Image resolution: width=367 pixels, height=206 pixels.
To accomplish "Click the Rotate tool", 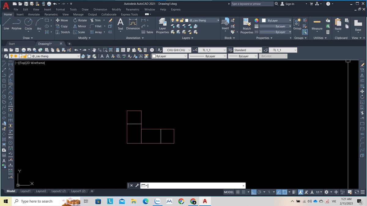I will click(80, 20).
